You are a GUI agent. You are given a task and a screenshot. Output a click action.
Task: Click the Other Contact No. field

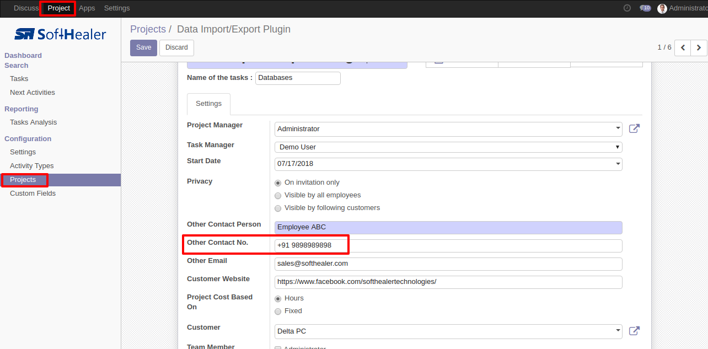[x=448, y=246]
